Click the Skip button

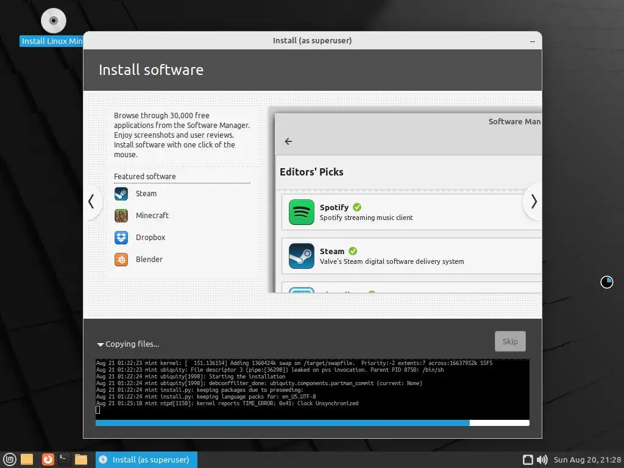coord(510,341)
